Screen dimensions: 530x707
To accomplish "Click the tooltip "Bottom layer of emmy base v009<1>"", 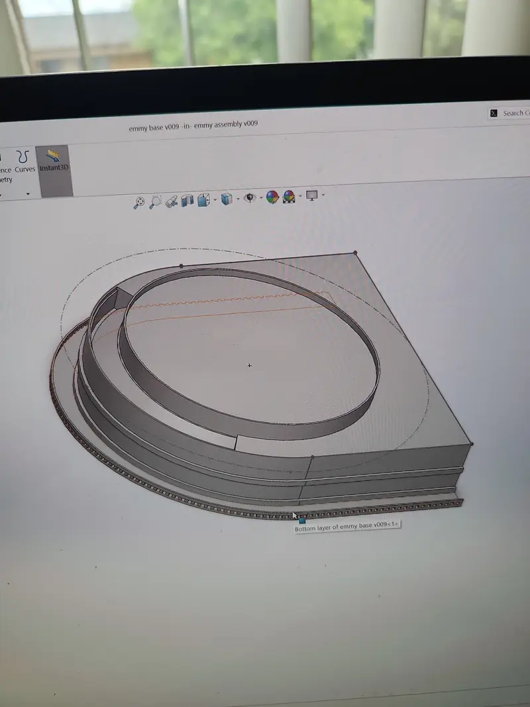I will point(347,525).
